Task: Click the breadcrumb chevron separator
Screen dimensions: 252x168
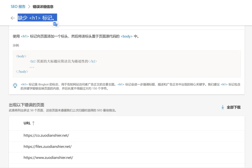Action: pyautogui.click(x=29, y=7)
